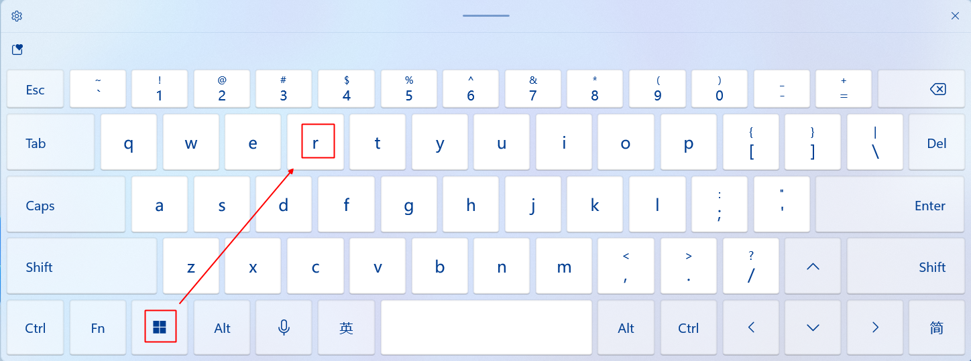Tap the microphone voice typing key
Viewport: 971px width, 361px height.
pos(284,328)
